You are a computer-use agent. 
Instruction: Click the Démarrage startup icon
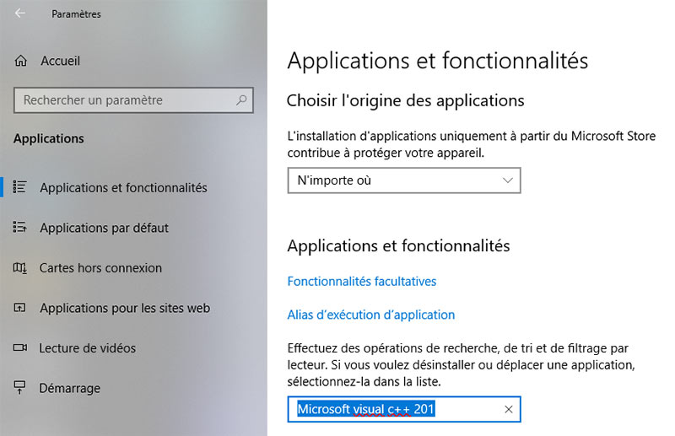coord(21,388)
